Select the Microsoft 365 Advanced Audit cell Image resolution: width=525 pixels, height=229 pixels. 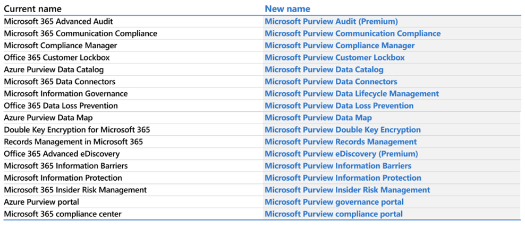58,22
